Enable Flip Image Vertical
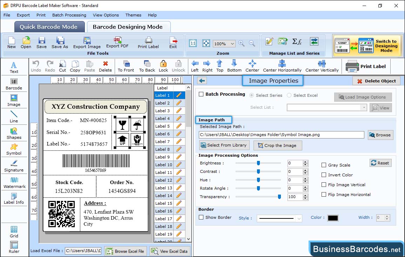Viewport: 405px width, 257px height. 324,185
